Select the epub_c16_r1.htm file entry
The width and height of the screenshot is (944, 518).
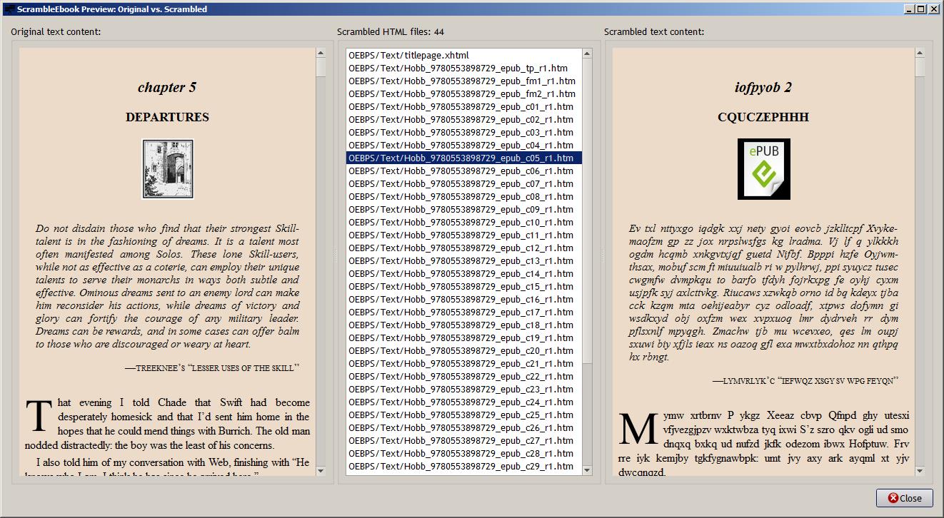[x=464, y=299]
